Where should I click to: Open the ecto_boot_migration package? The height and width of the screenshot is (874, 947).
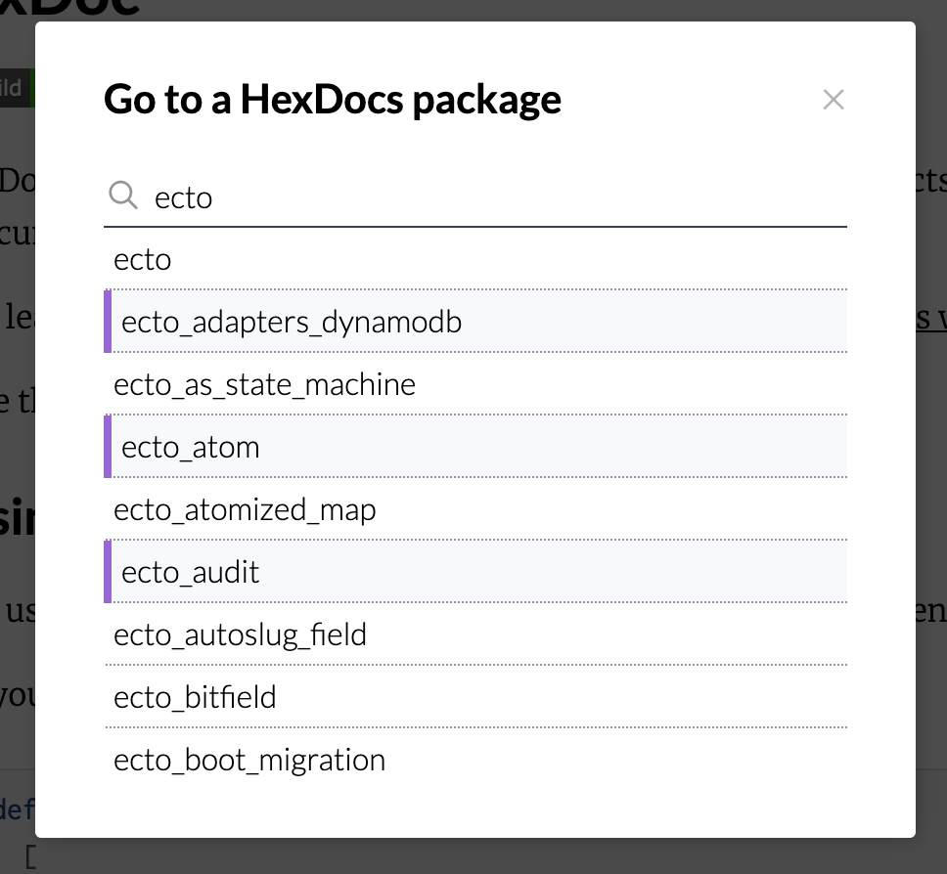point(249,760)
